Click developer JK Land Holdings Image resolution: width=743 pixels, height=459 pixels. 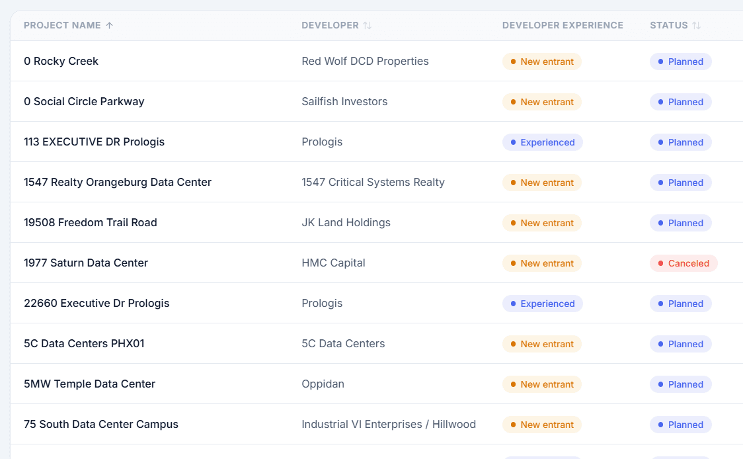pos(346,222)
